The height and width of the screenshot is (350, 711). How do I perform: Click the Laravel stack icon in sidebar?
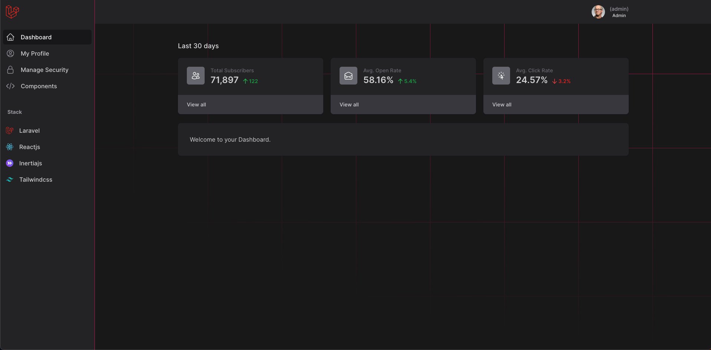click(x=10, y=131)
